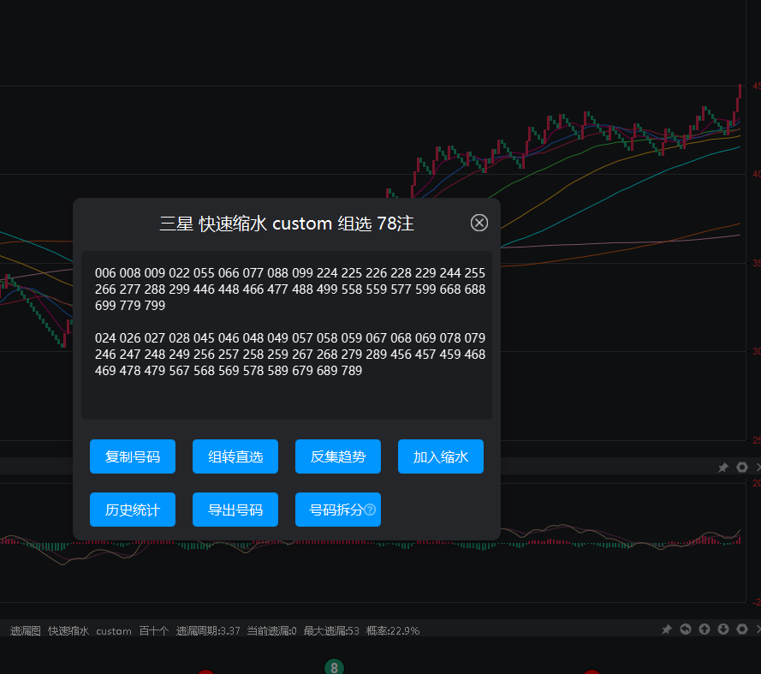Screen dimensions: 761x674
Task: Click number 799 in the list
Action: pos(154,306)
